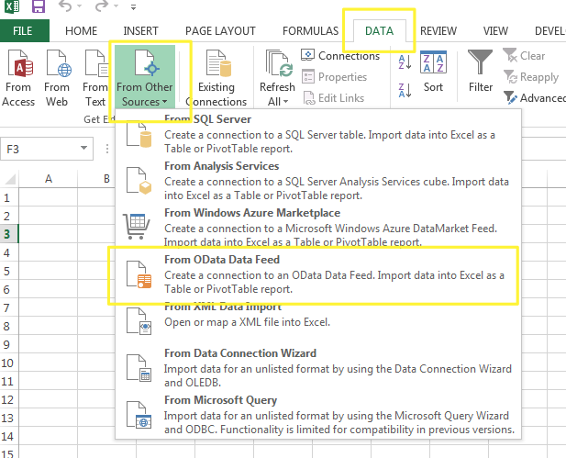Undo the last action
This screenshot has width=566, height=458.
65,6
